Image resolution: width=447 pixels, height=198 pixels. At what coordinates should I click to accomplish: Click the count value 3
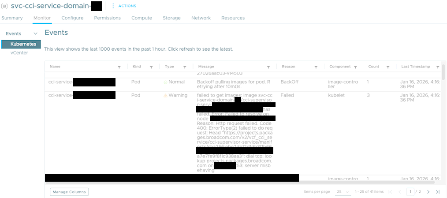(x=369, y=95)
